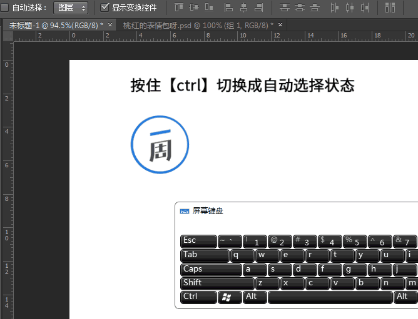418x319 pixels.
Task: Click the # 3 key on screen keyboard
Action: click(x=305, y=242)
